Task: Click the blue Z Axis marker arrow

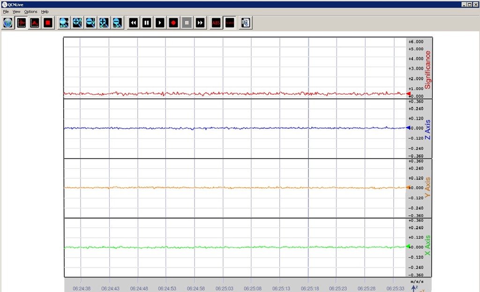Action: click(x=408, y=128)
